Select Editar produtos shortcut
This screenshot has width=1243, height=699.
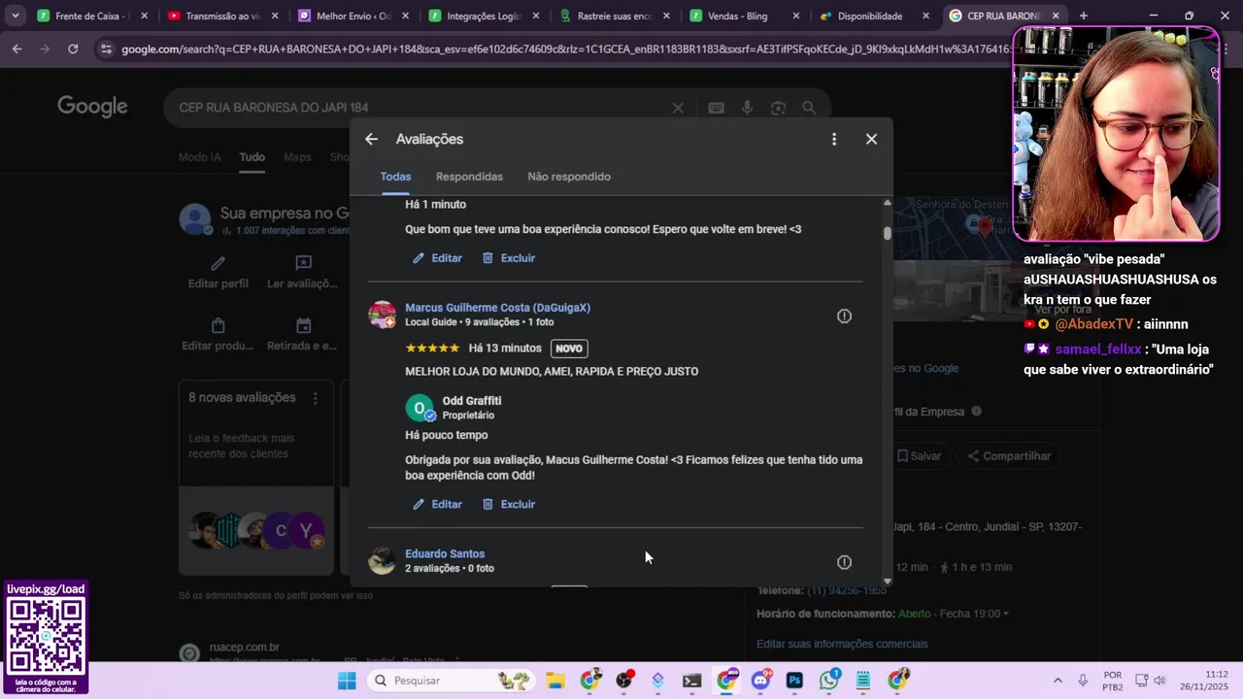(x=218, y=335)
